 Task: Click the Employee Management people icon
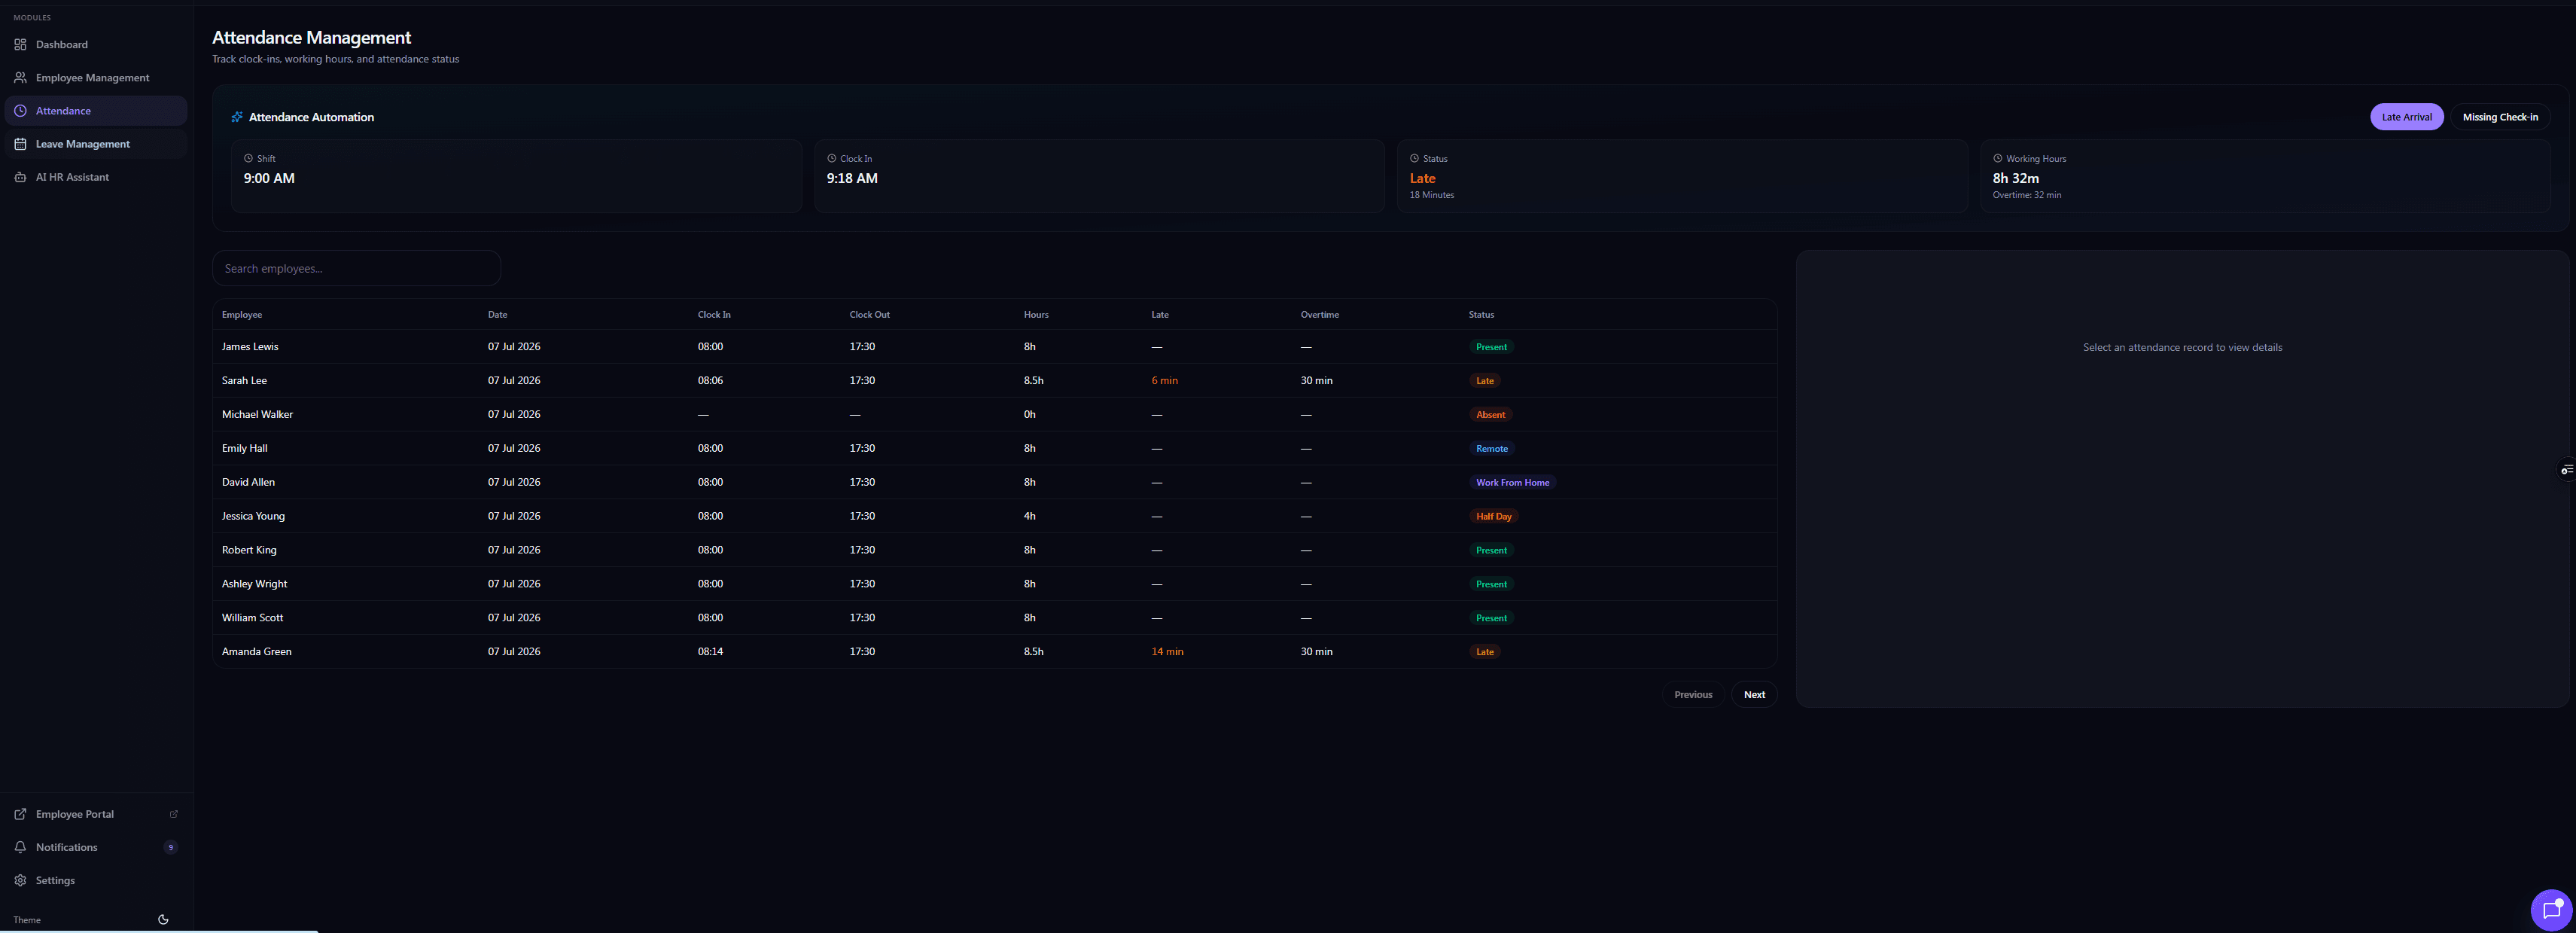coord(20,77)
